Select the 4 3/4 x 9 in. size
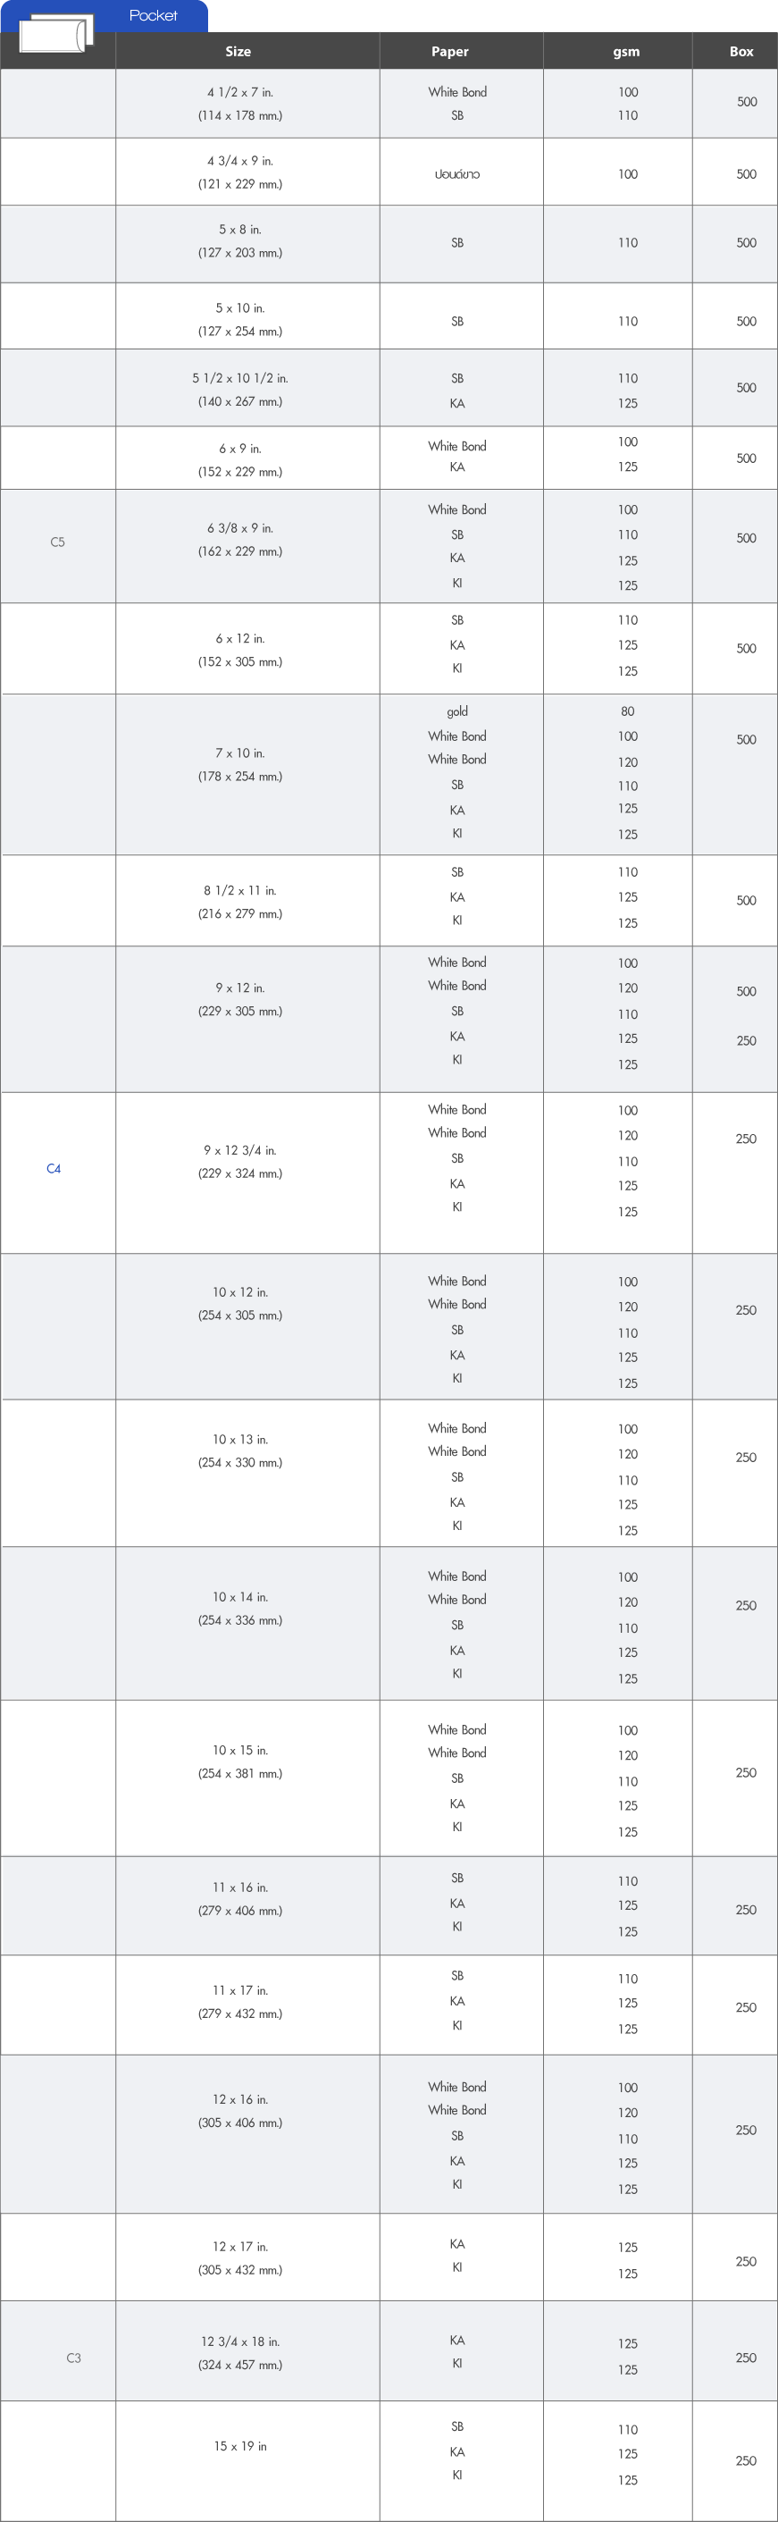This screenshot has height=2522, width=778. pyautogui.click(x=239, y=162)
